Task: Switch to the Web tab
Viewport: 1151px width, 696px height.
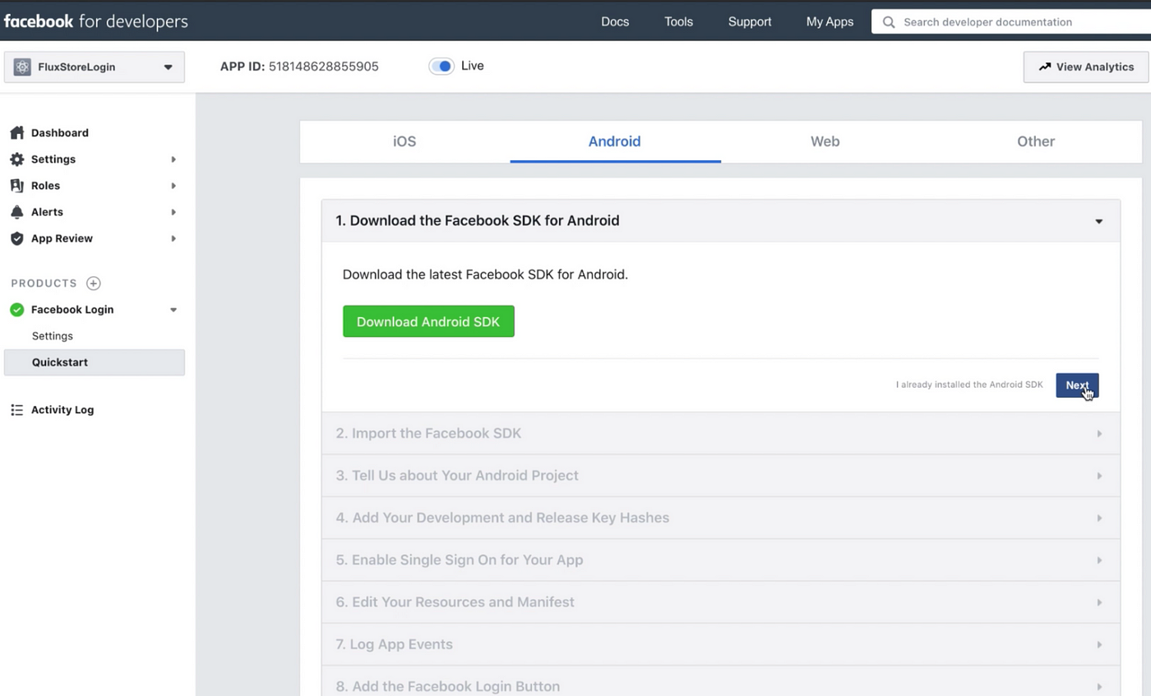Action: coord(825,141)
